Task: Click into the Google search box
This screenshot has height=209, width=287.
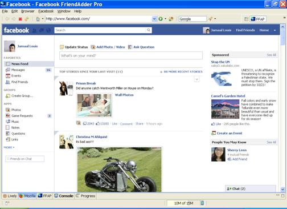Action: [x=192, y=19]
